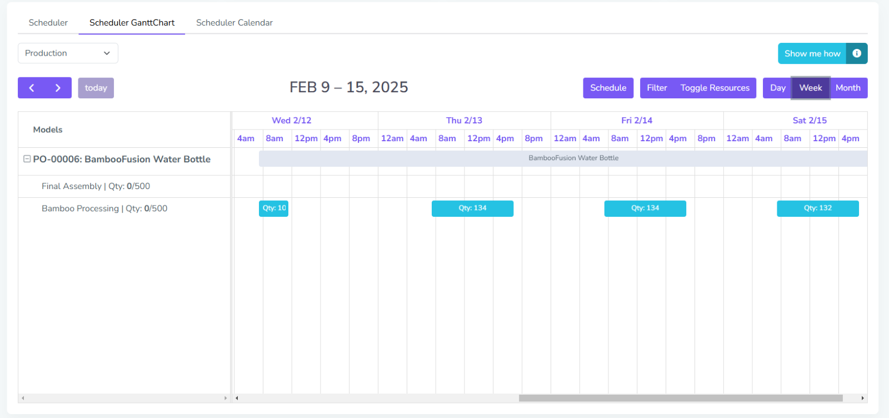Click the timeline horizontal scrollbar thumb

(681, 398)
